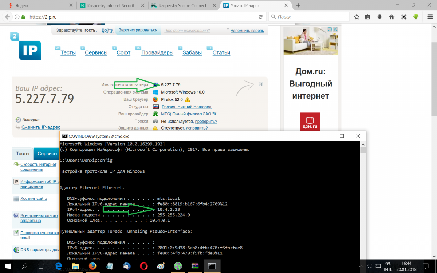Close the Яндекс tab
The height and width of the screenshot is (273, 437).
70,5
